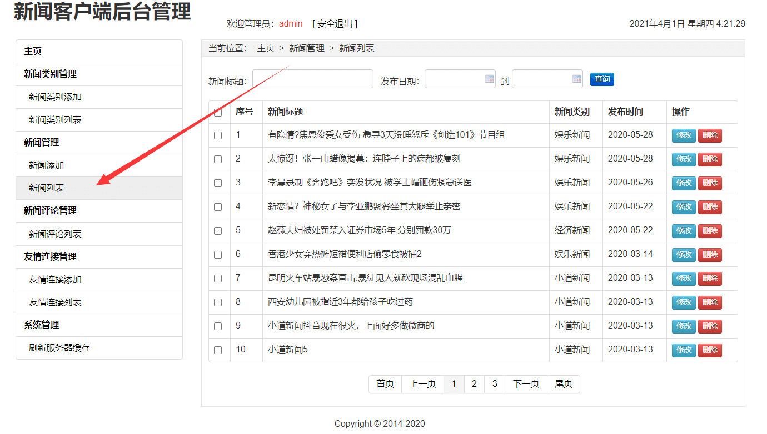The width and height of the screenshot is (767, 434).
Task: Click 删除 for news row 7
Action: point(710,279)
